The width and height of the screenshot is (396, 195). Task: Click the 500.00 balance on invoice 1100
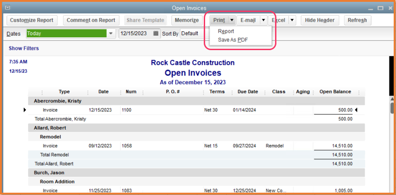tap(345, 110)
